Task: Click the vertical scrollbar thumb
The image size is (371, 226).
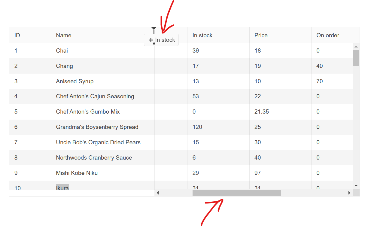Action: [x=356, y=58]
